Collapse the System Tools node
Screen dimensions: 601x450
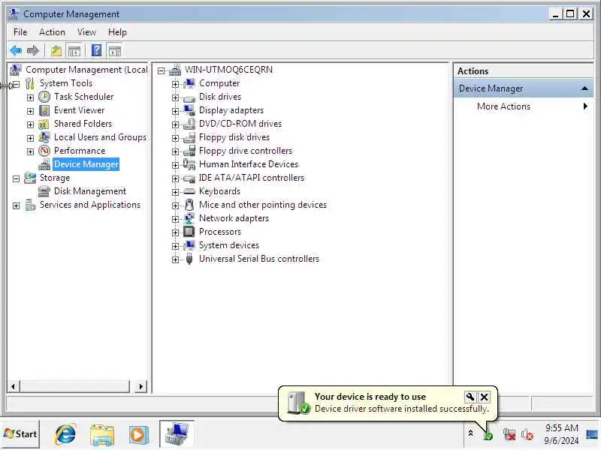pyautogui.click(x=16, y=84)
